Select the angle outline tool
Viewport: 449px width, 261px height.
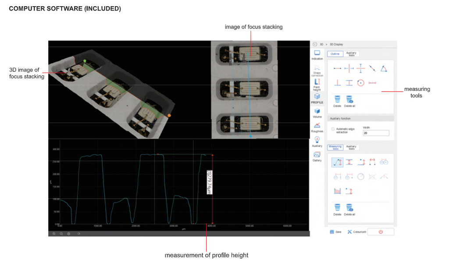[x=384, y=68]
